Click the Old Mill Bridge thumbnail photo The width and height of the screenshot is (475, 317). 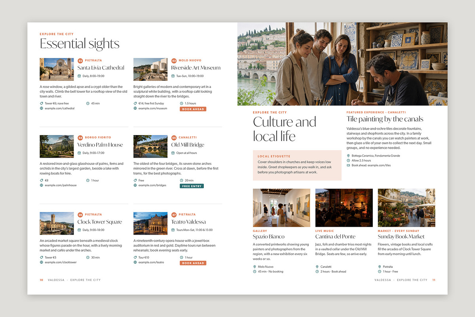[150, 146]
